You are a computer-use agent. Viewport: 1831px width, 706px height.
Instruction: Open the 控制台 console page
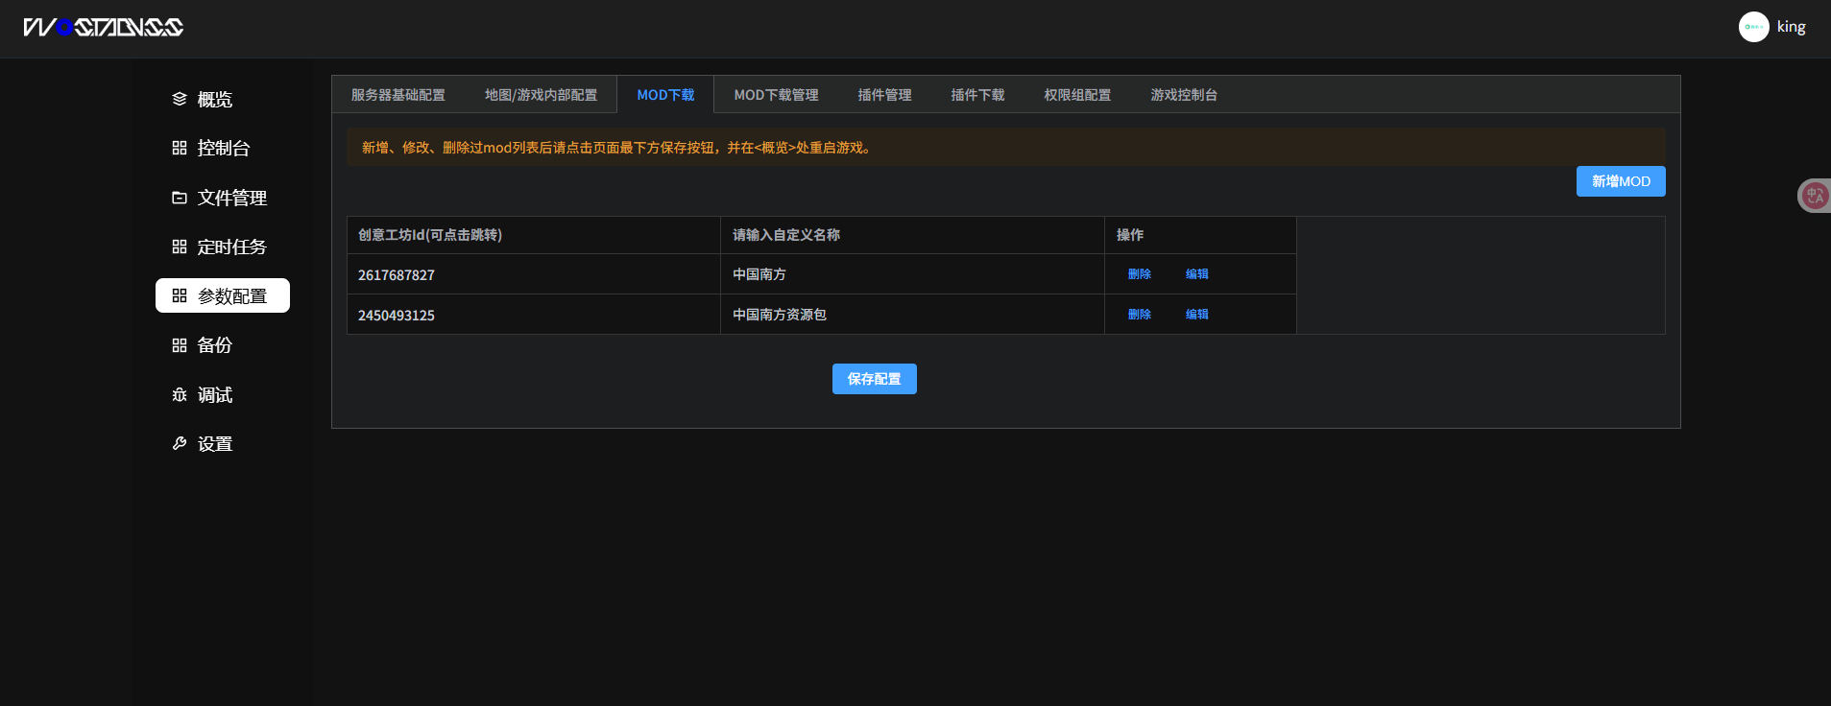(223, 148)
